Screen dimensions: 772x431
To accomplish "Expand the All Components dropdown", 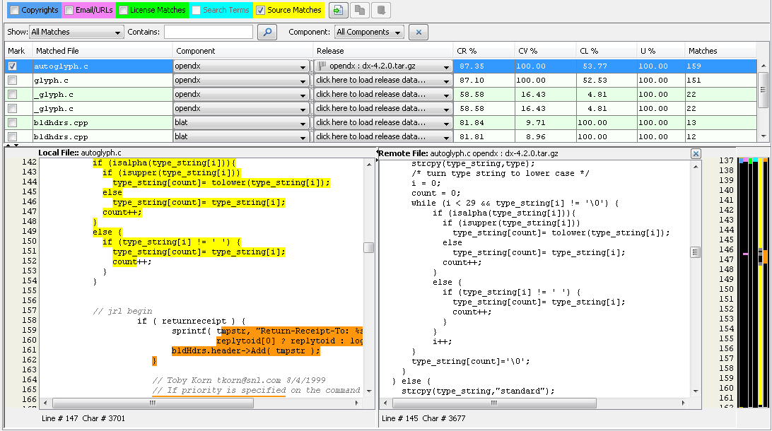I will click(368, 32).
